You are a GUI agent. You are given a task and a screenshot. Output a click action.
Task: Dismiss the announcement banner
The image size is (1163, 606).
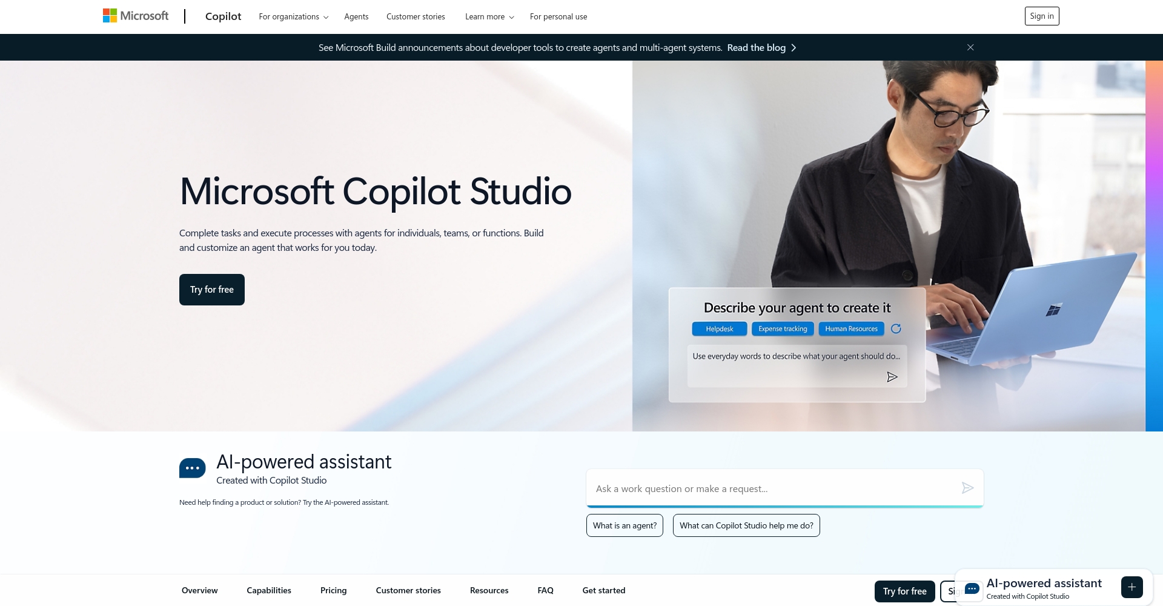point(970,47)
